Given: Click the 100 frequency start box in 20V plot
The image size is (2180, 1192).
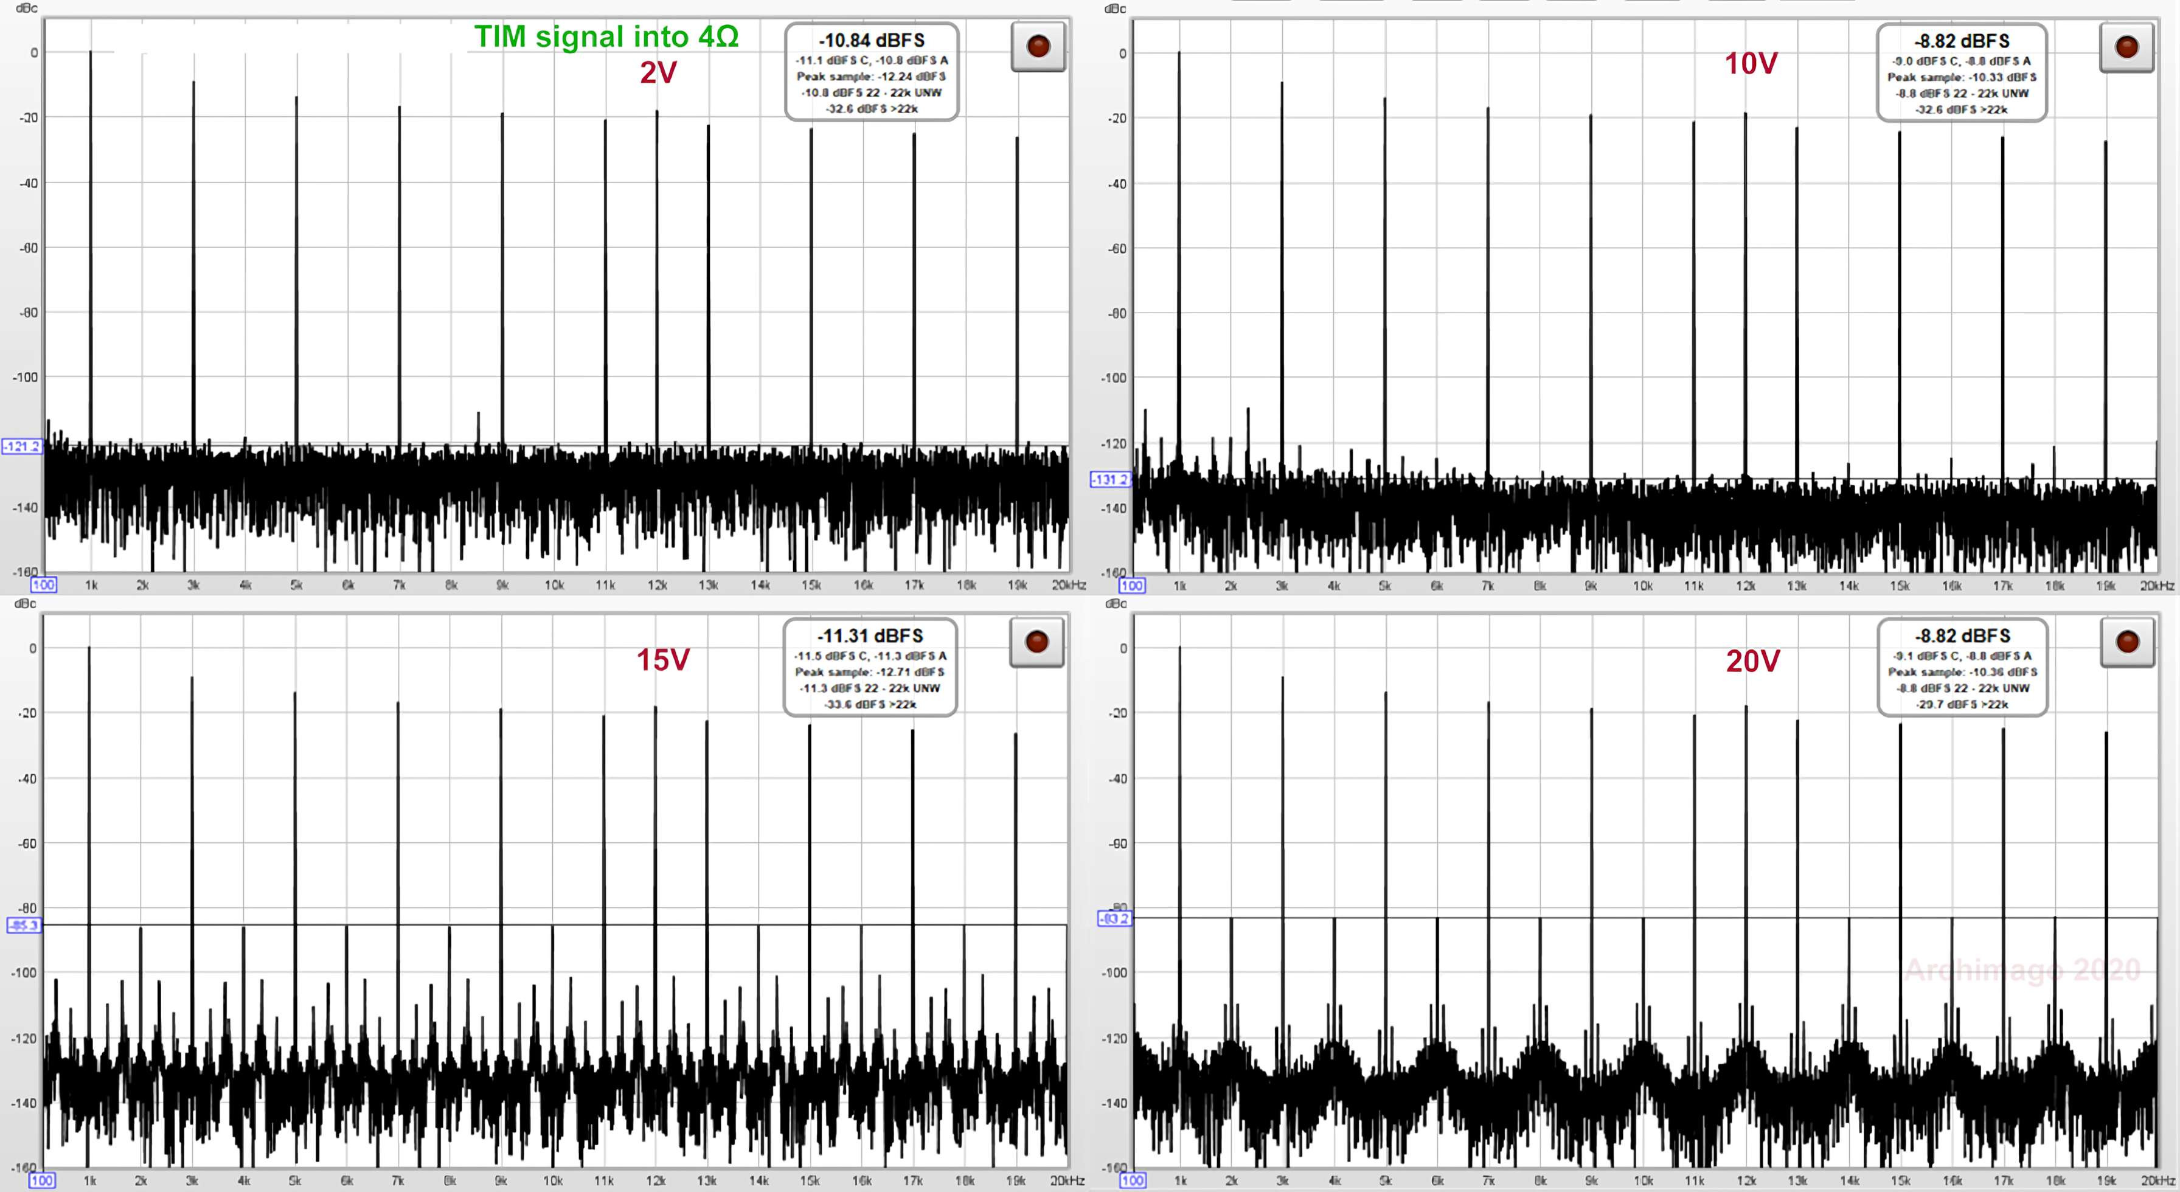Looking at the screenshot, I should 1133,1180.
